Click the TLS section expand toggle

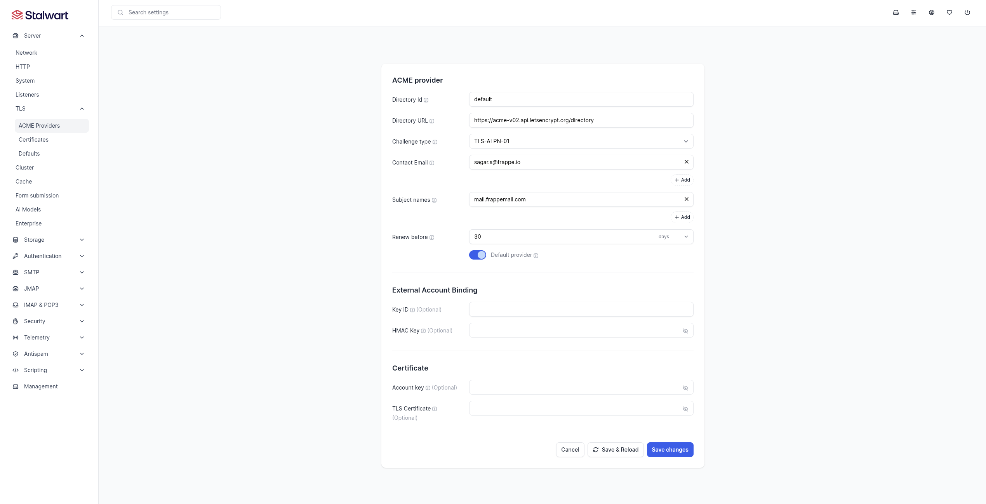(82, 109)
